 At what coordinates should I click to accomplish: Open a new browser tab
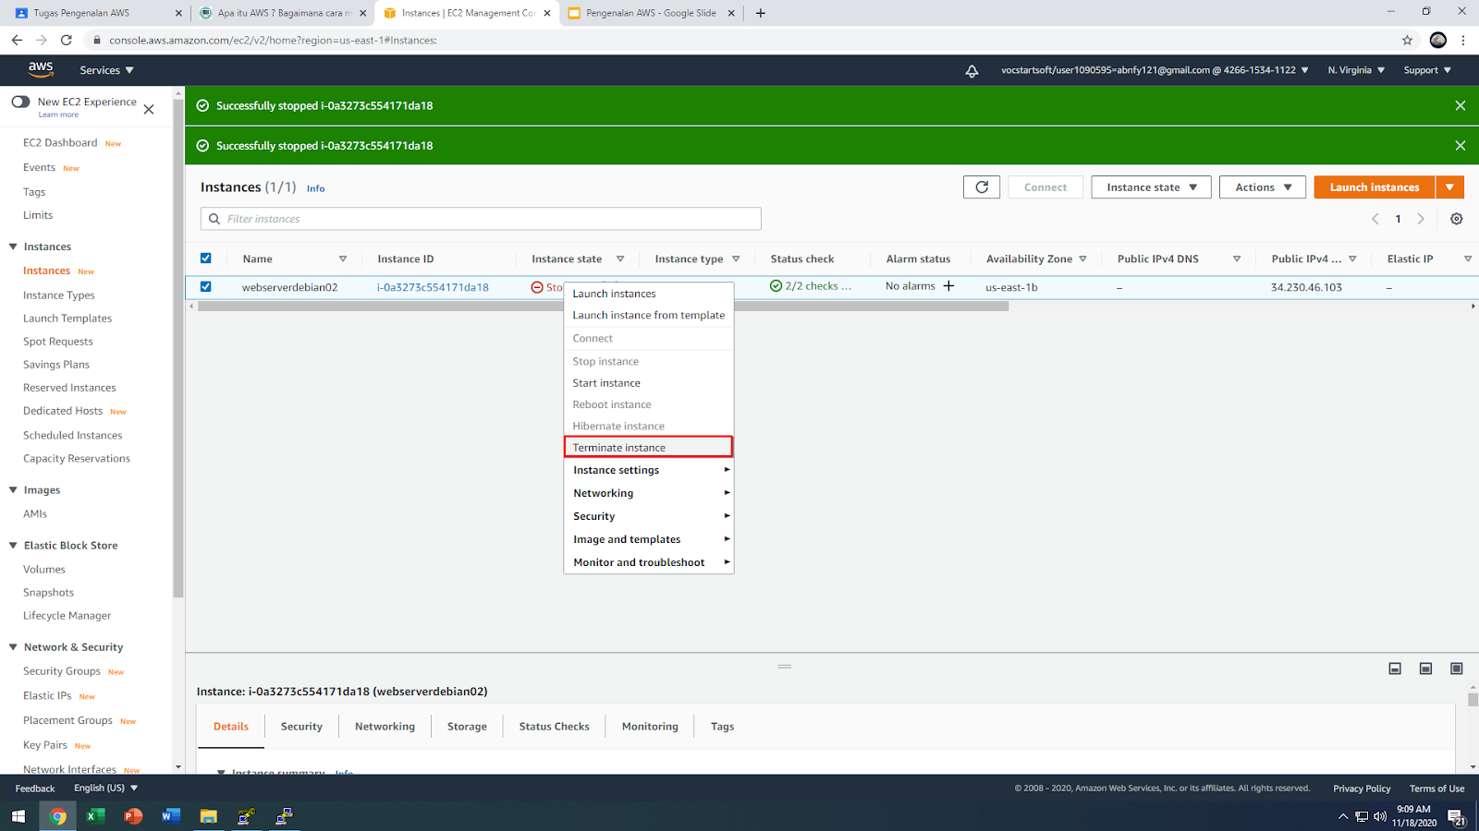tap(760, 13)
